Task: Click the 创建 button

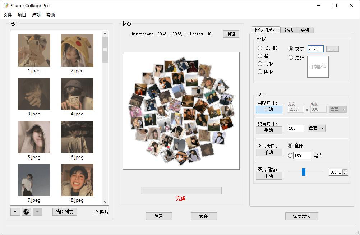Action: (x=159, y=216)
